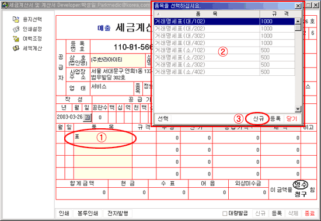This screenshot has width=321, height=221.
Task: Click the 외상미수금 amount cell
Action: (x=248, y=193)
